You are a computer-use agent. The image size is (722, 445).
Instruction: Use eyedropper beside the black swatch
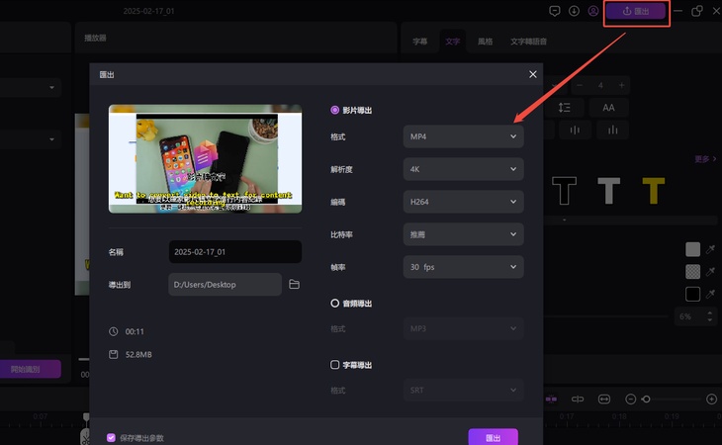(711, 294)
